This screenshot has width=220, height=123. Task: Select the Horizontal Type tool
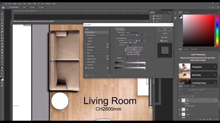click(x=2, y=58)
